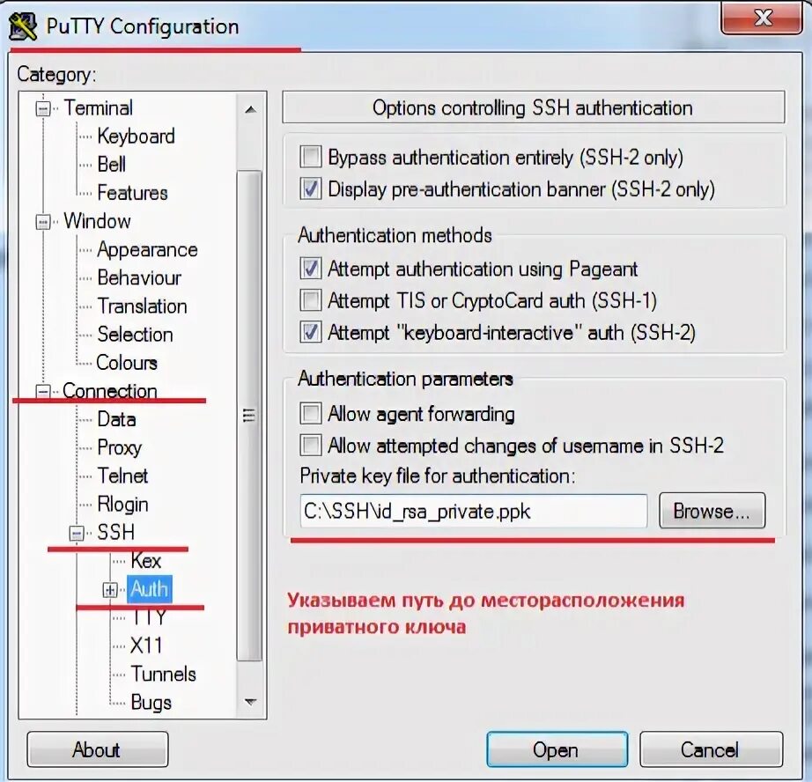Open the Kex category
Viewport: 812px width, 782px height.
145,561
